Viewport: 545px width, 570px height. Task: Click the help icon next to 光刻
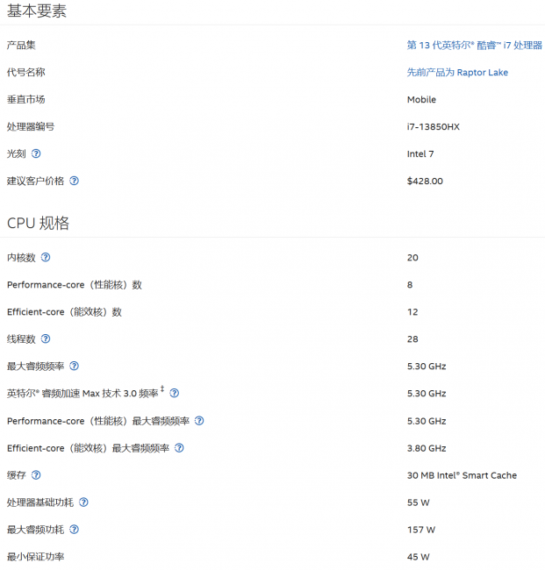tap(36, 153)
